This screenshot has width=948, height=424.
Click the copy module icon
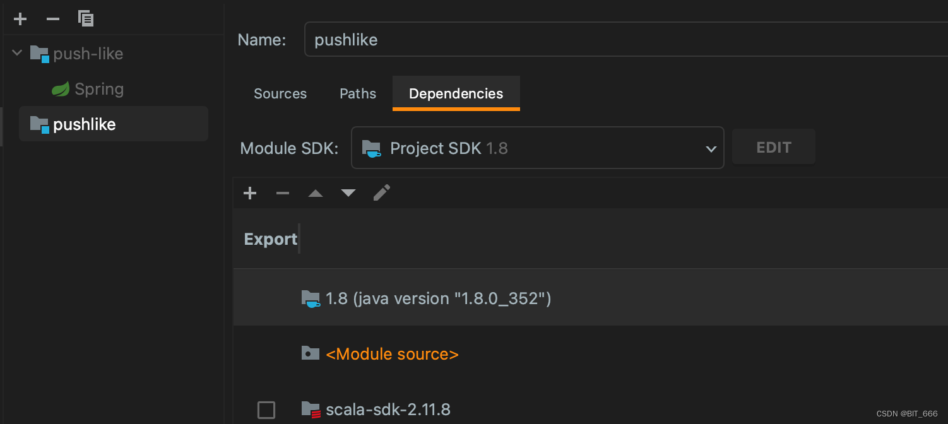86,18
